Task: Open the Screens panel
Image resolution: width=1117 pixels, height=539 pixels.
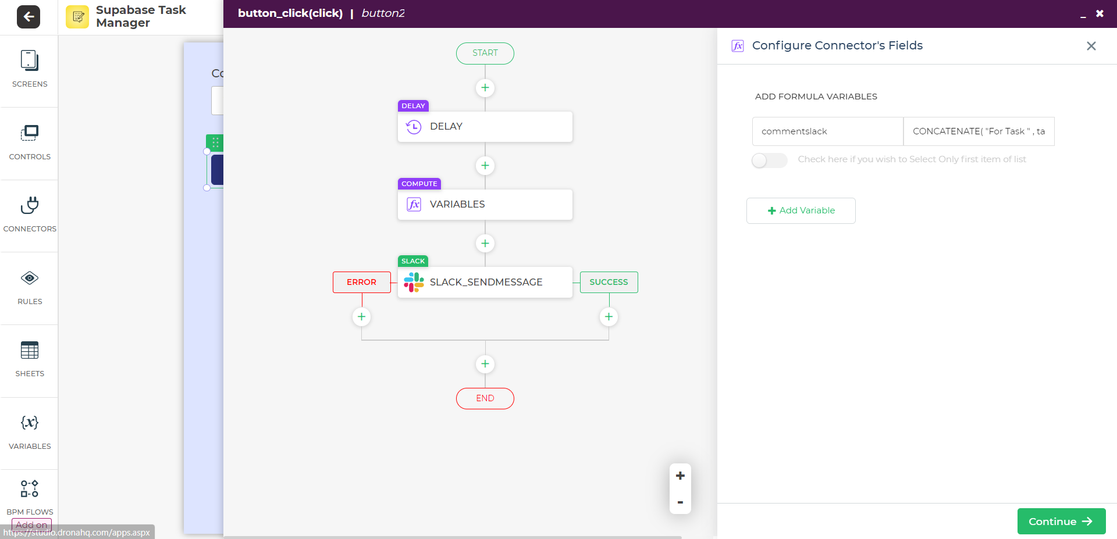Action: tap(30, 69)
